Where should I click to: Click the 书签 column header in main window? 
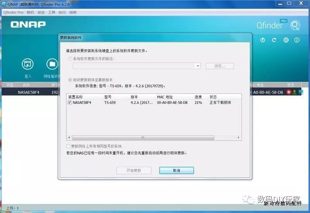coord(10,85)
